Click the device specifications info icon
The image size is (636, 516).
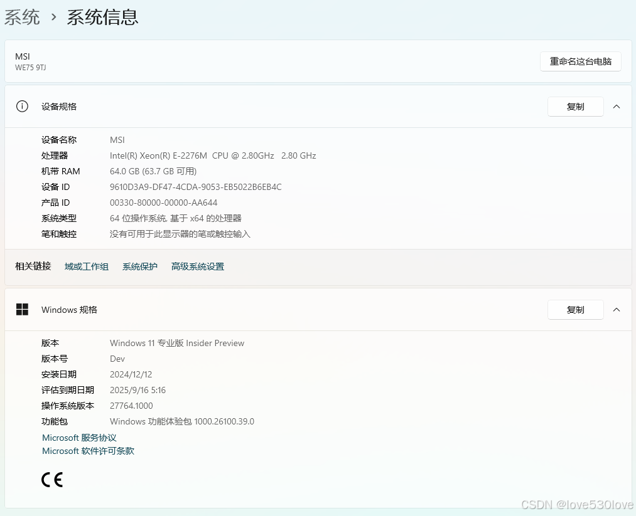[x=22, y=107]
